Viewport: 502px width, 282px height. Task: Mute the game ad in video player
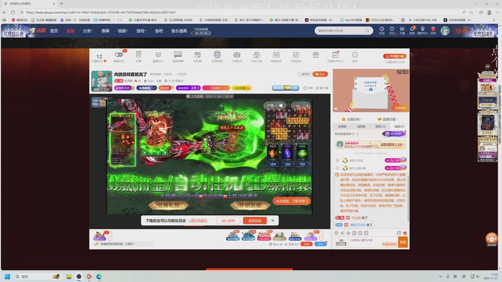click(280, 105)
